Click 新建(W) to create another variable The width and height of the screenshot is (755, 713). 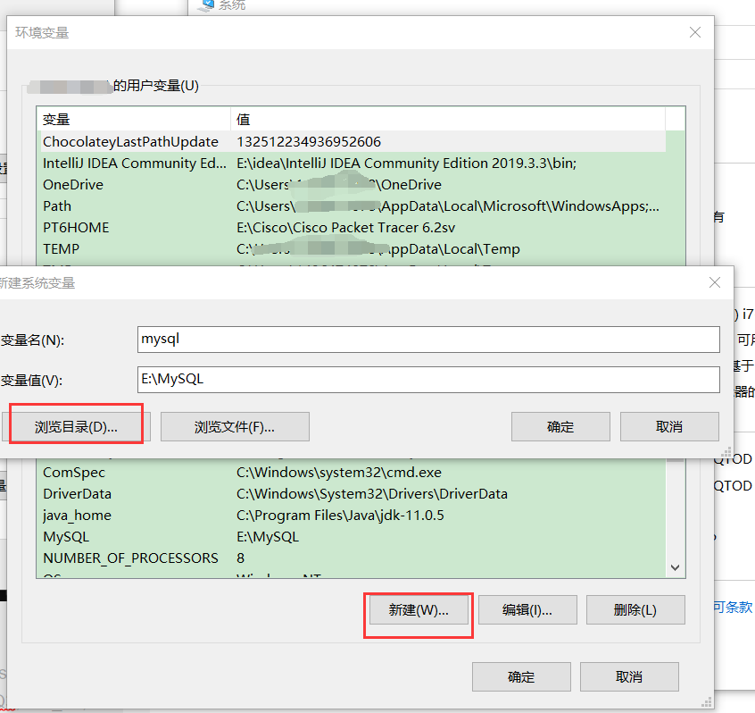tap(418, 609)
